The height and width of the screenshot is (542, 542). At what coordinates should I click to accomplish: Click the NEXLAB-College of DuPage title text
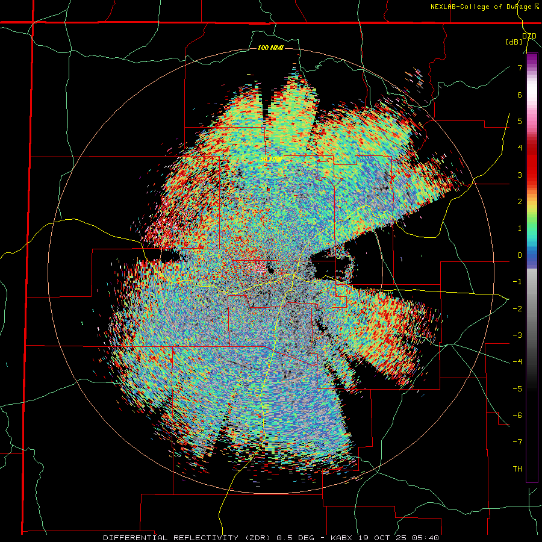482,7
